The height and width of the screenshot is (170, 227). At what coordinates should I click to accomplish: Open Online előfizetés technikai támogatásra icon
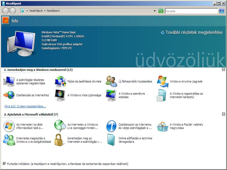(x=111, y=140)
